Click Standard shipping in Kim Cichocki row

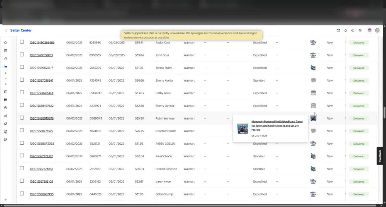(259, 156)
